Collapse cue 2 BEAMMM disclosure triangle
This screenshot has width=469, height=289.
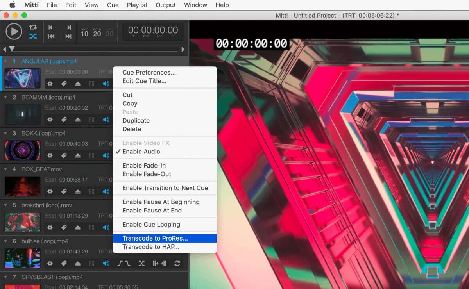[x=5, y=97]
